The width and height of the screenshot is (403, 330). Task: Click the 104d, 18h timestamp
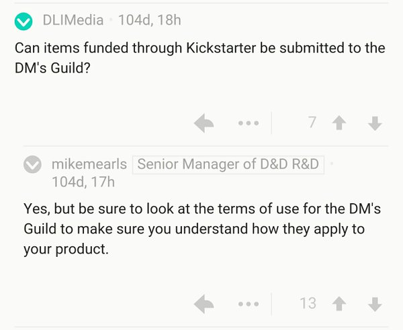tap(150, 20)
